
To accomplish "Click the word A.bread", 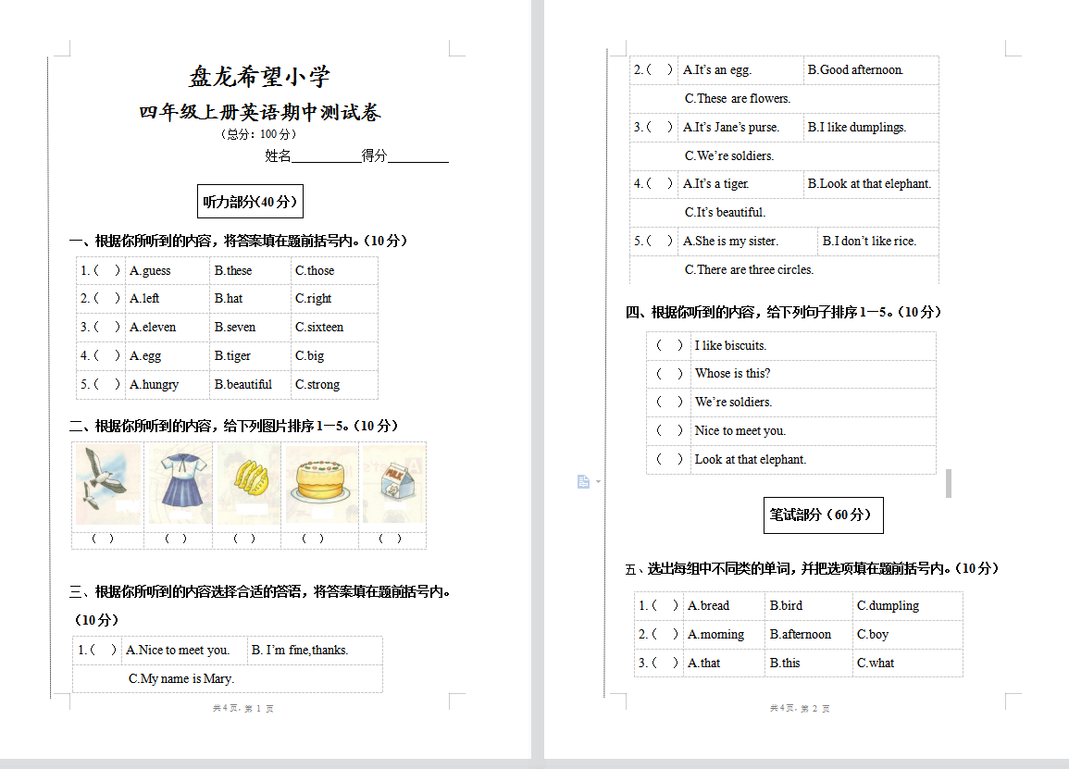I will (x=708, y=606).
